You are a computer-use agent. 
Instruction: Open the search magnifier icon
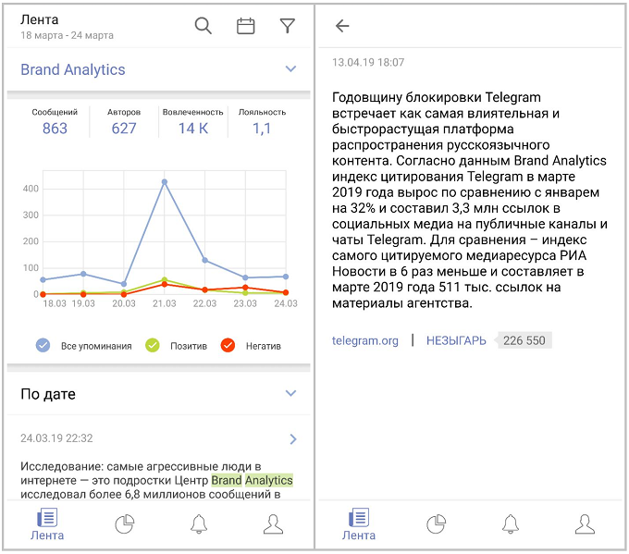click(203, 26)
